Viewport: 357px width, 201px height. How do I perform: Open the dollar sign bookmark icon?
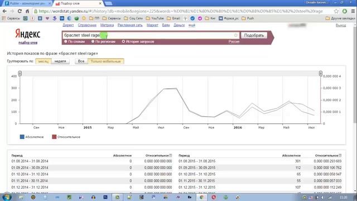pyautogui.click(x=55, y=18)
